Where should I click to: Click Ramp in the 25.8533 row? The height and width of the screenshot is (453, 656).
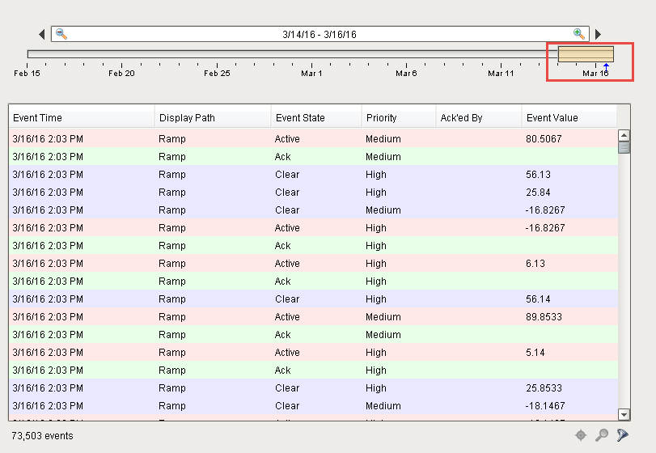(x=172, y=388)
